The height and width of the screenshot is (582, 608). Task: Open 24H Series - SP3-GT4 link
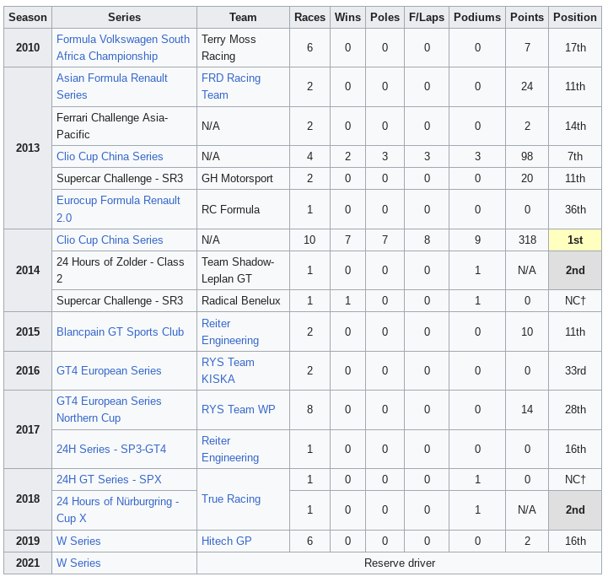coord(111,449)
